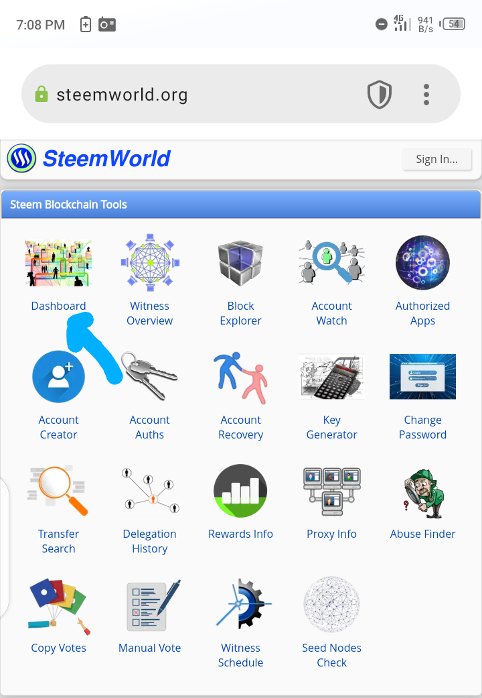482x698 pixels.
Task: Open the Account Creator icon
Action: pos(58,377)
